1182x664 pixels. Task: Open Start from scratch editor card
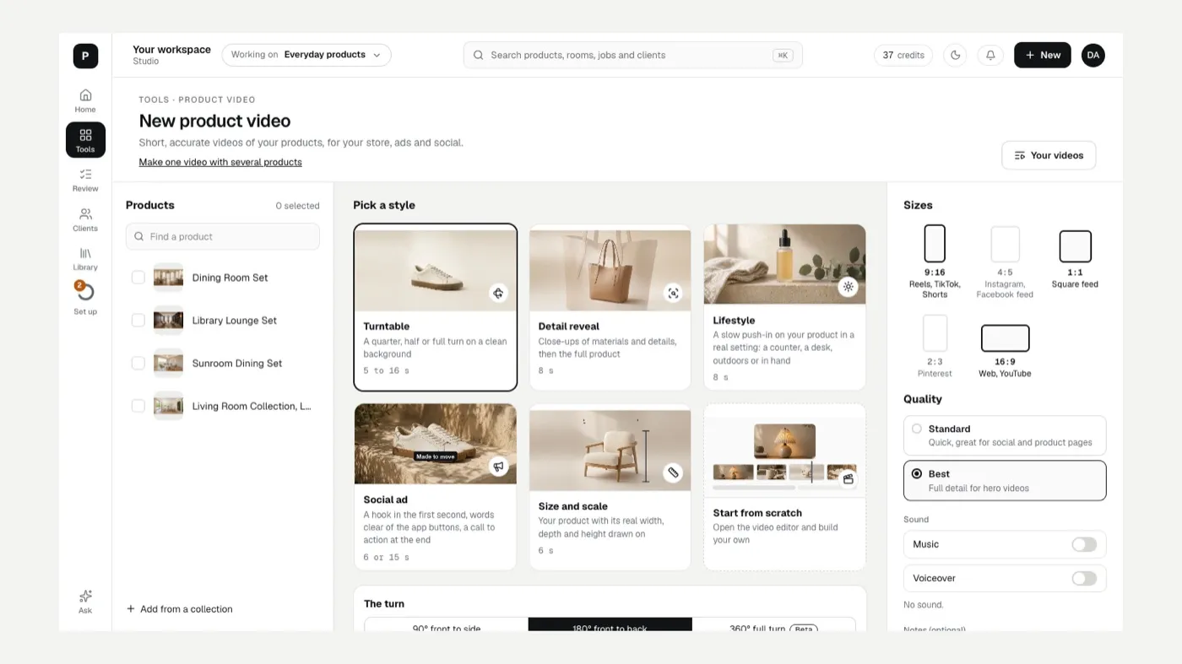click(785, 487)
